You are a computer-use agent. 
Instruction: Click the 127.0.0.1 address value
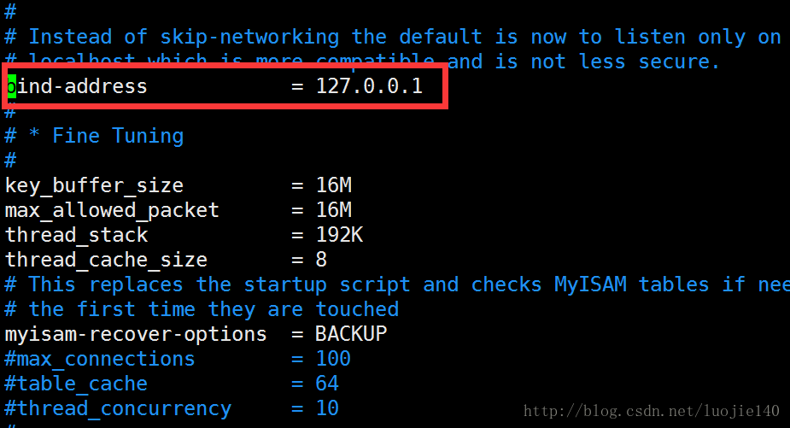(369, 86)
